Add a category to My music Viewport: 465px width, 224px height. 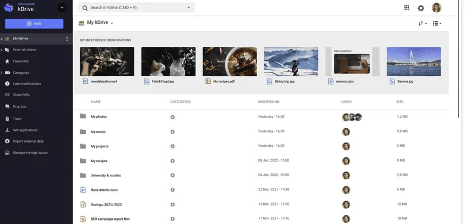tap(173, 132)
